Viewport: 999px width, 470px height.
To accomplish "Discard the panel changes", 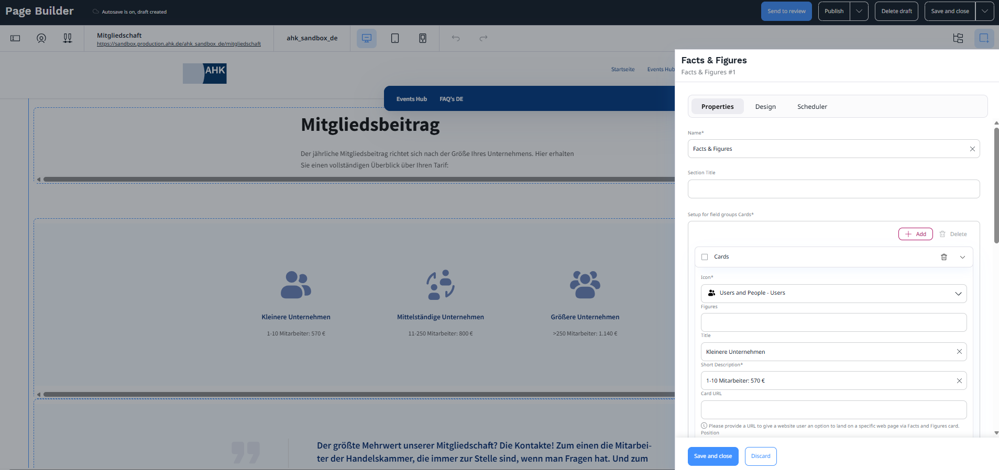I will (x=761, y=456).
